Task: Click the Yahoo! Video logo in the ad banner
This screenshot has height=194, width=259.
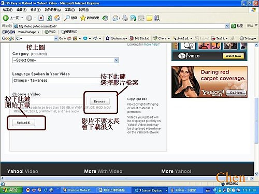Action: click(x=189, y=56)
